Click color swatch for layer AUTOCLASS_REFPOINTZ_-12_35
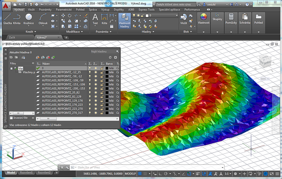 click(107, 72)
